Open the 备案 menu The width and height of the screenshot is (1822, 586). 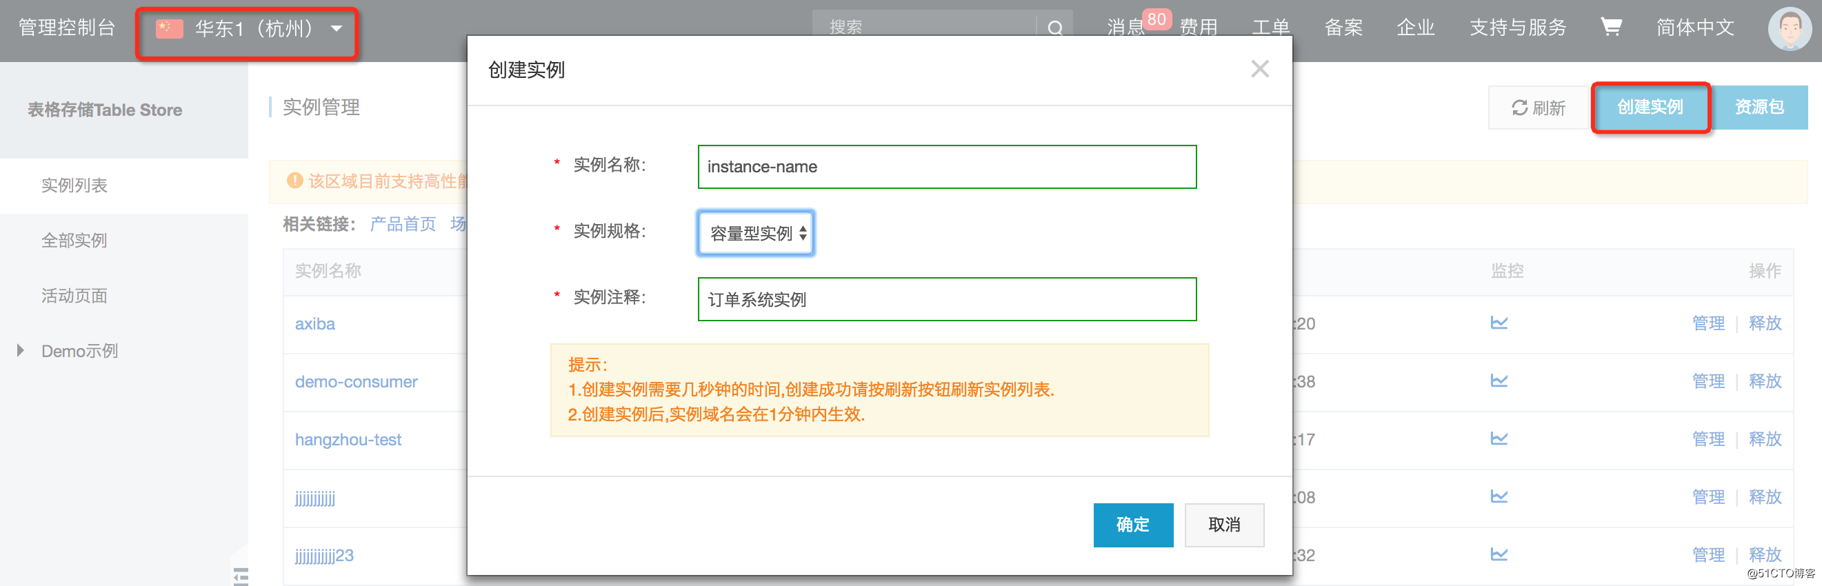(1343, 28)
